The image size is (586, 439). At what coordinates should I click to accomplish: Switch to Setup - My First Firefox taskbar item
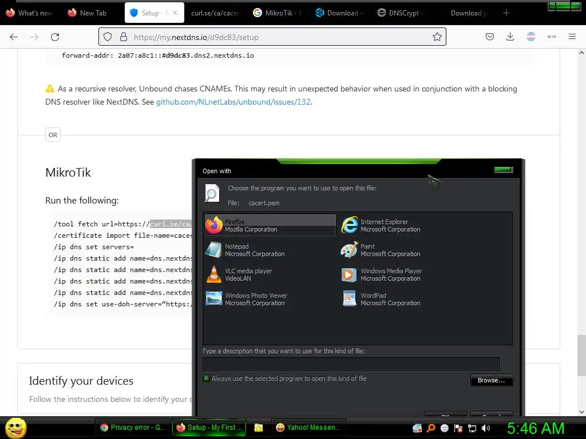tap(209, 428)
